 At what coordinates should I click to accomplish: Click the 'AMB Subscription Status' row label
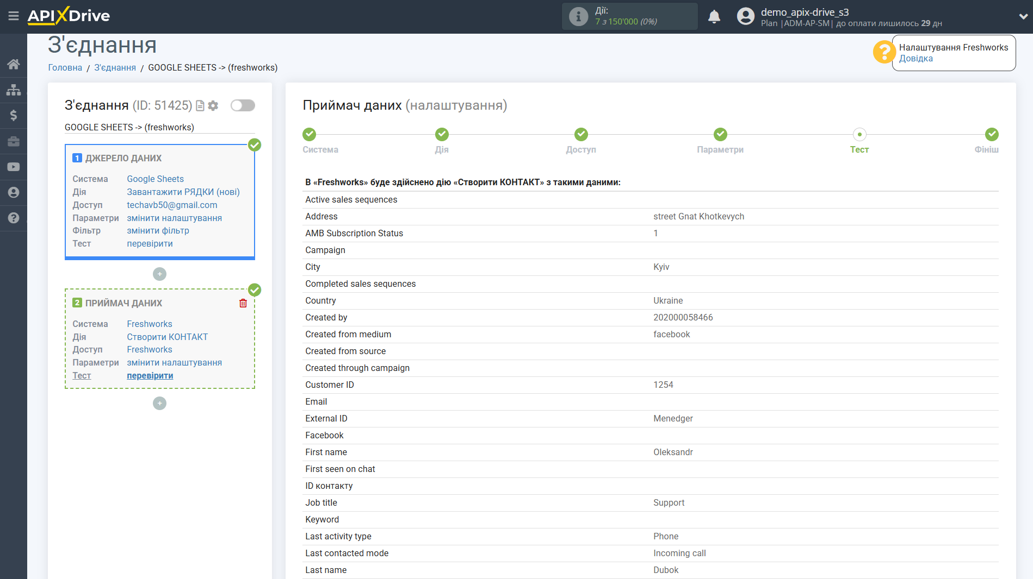click(x=354, y=233)
